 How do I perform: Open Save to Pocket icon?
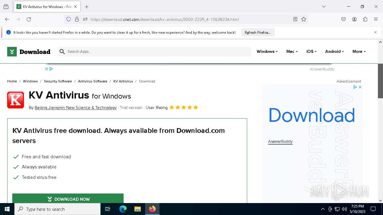click(x=344, y=19)
